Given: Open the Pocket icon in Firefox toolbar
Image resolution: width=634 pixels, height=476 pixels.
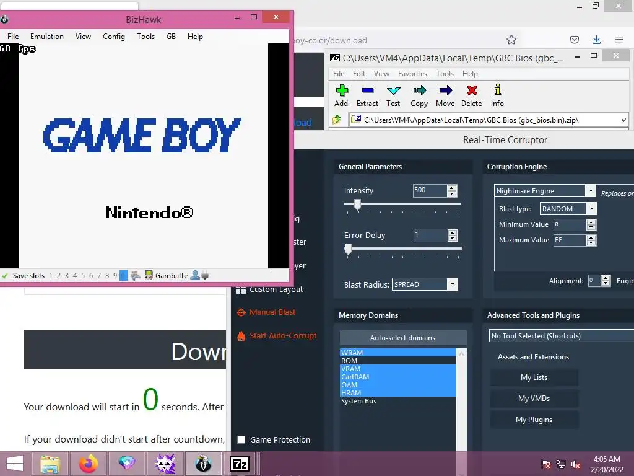Looking at the screenshot, I should tap(574, 40).
